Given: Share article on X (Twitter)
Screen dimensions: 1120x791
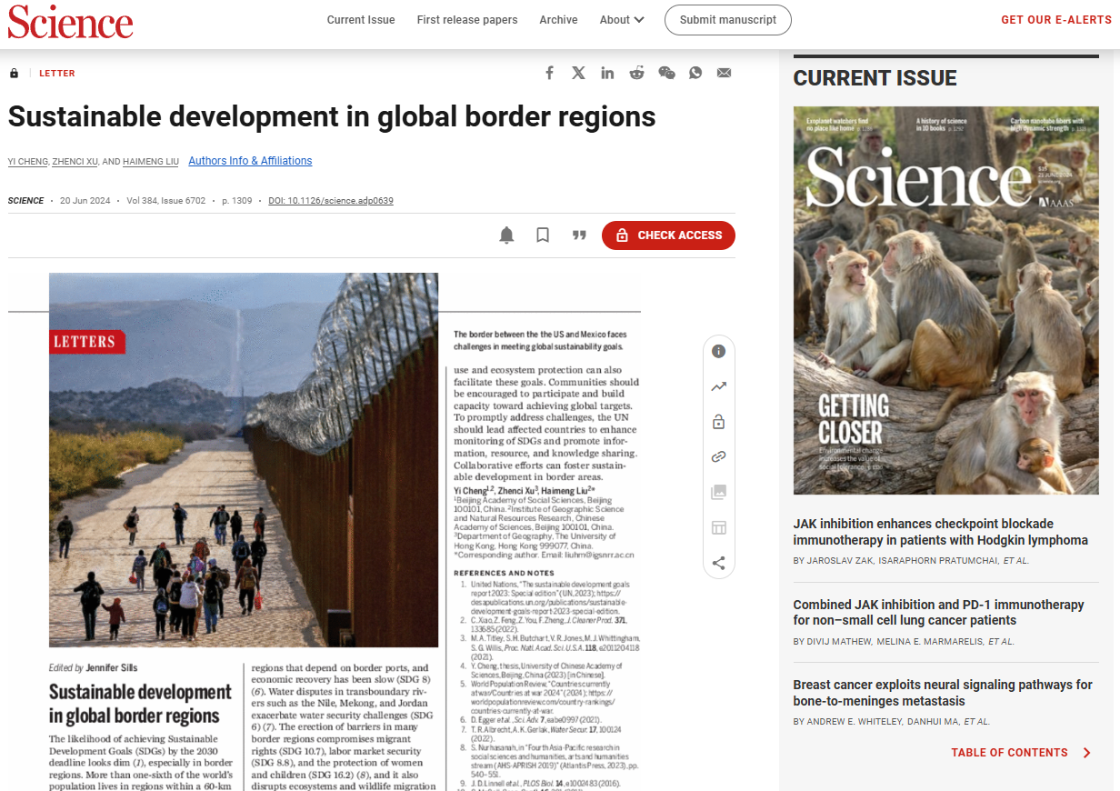Looking at the screenshot, I should (578, 73).
